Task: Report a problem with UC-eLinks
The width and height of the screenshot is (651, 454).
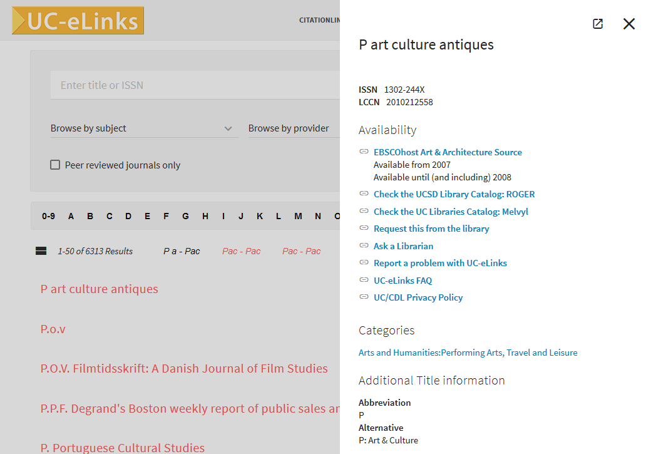Action: coord(440,263)
